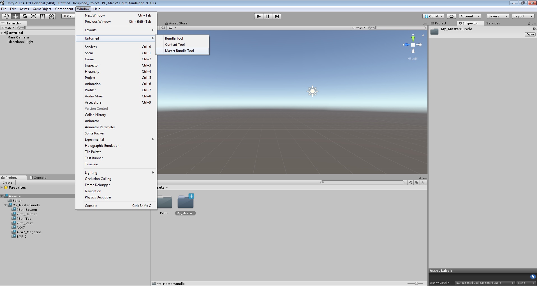
Task: Open the AssetBundle name dropdown
Action: 485,283
